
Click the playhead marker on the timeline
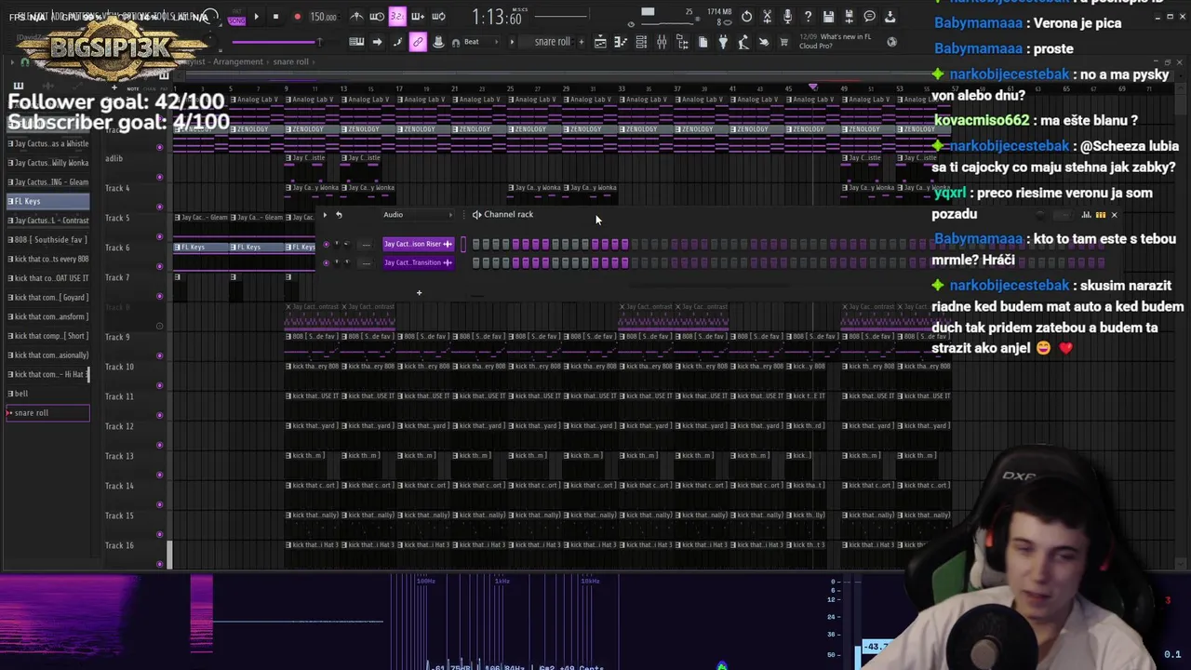(813, 87)
